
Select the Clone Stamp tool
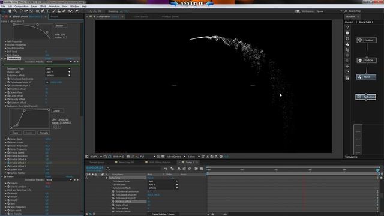59,11
